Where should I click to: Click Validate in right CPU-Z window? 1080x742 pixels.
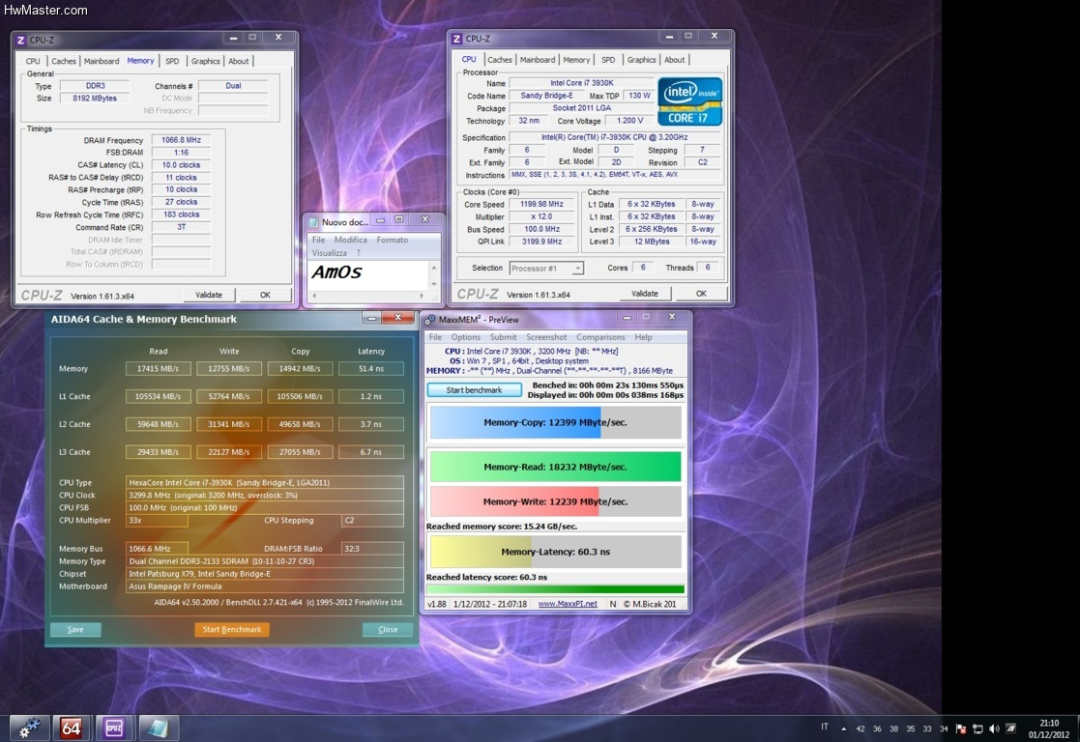click(645, 293)
